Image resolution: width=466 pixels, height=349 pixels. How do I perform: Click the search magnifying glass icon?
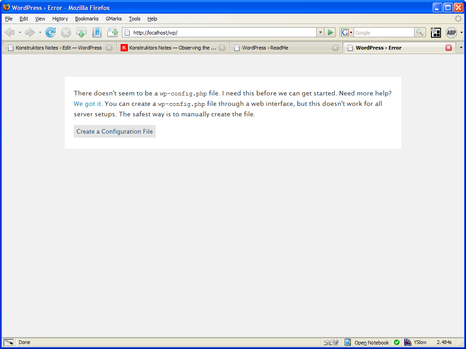[420, 32]
